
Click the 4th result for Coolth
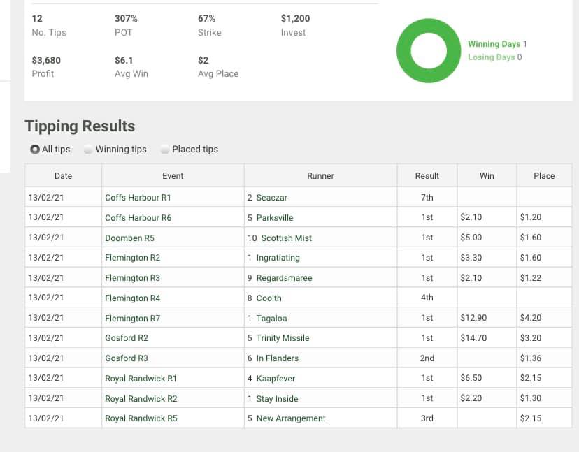point(427,298)
